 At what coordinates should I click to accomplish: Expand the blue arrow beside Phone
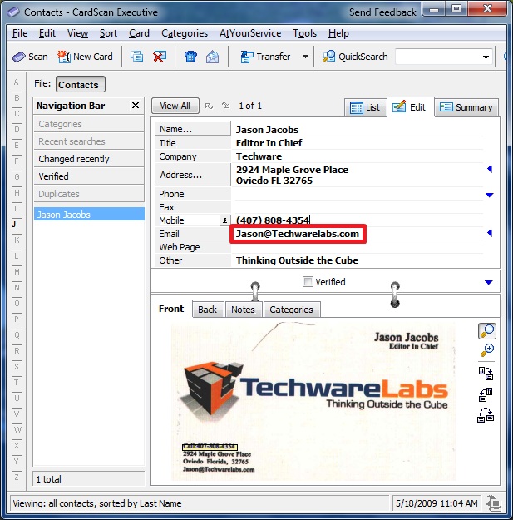489,195
